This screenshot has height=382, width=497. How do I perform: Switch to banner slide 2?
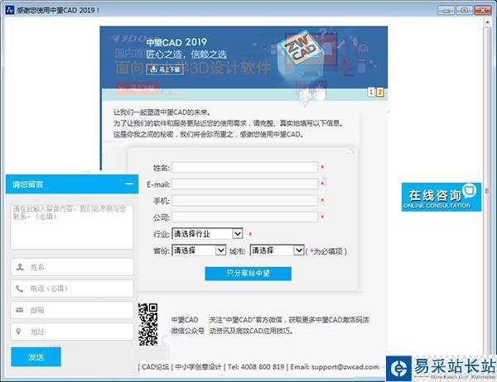379,92
